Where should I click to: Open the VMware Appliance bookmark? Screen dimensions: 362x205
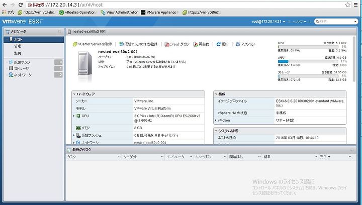[159, 12]
